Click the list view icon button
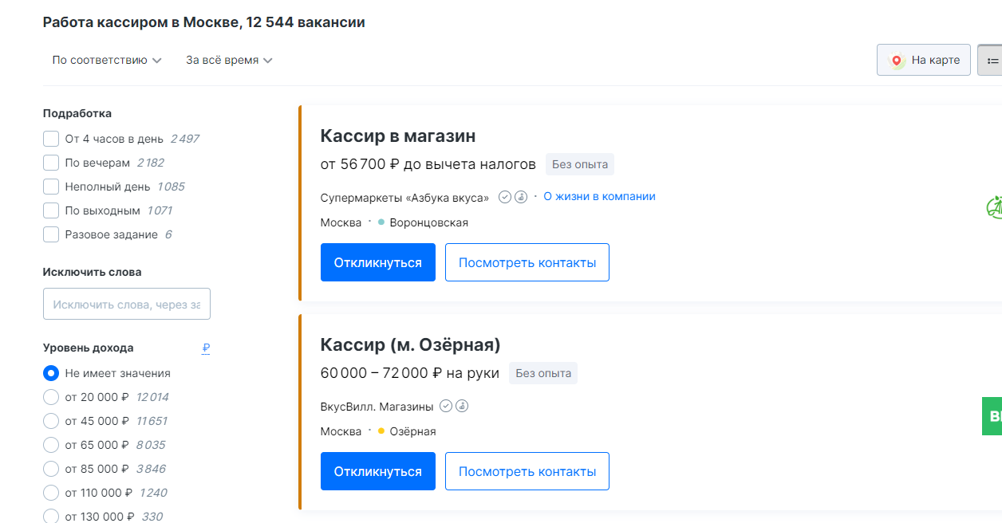Screen dimensions: 1002x523 click(992, 60)
